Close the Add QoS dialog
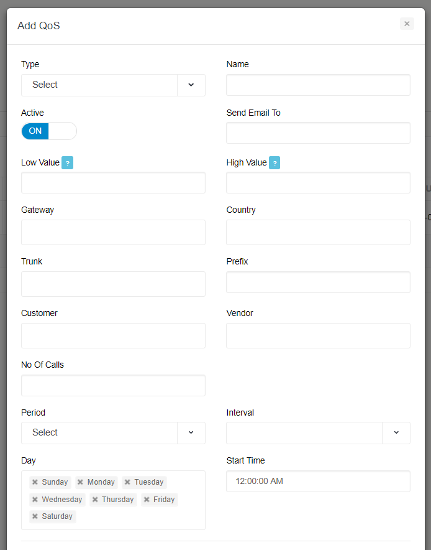This screenshot has height=550, width=431. point(407,24)
